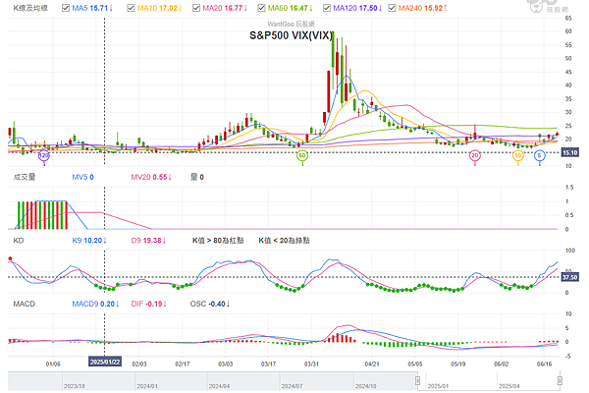
Task: Click the D9 19.38 legend value
Action: click(149, 241)
